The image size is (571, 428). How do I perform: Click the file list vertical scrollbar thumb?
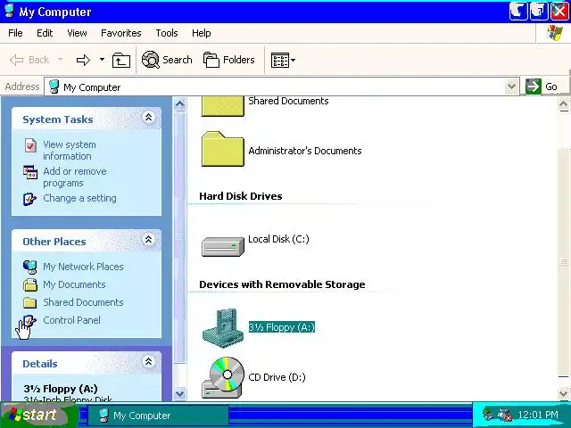click(563, 262)
